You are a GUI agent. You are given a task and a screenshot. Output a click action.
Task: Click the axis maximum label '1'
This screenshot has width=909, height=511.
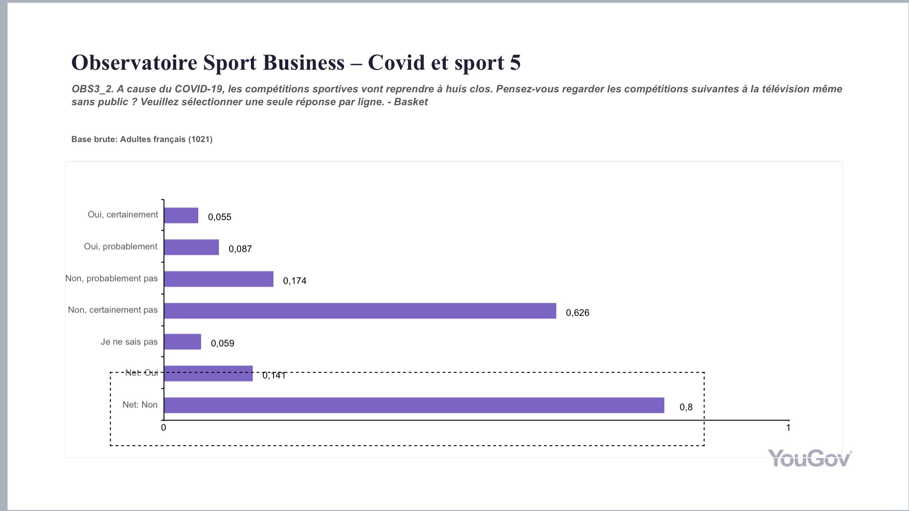point(788,428)
